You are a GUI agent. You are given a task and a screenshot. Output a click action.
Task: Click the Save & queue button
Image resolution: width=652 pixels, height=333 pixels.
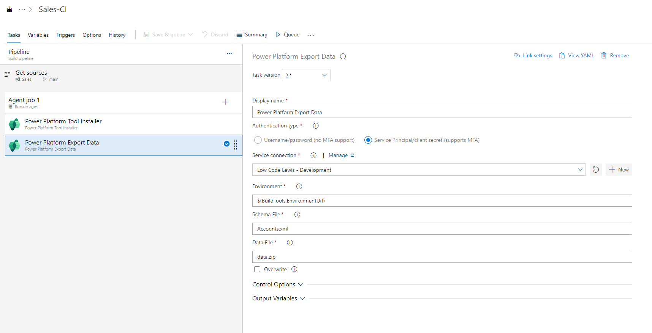pyautogui.click(x=165, y=35)
